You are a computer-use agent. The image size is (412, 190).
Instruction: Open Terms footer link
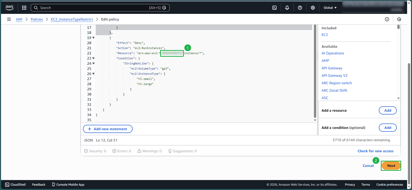[366, 185]
